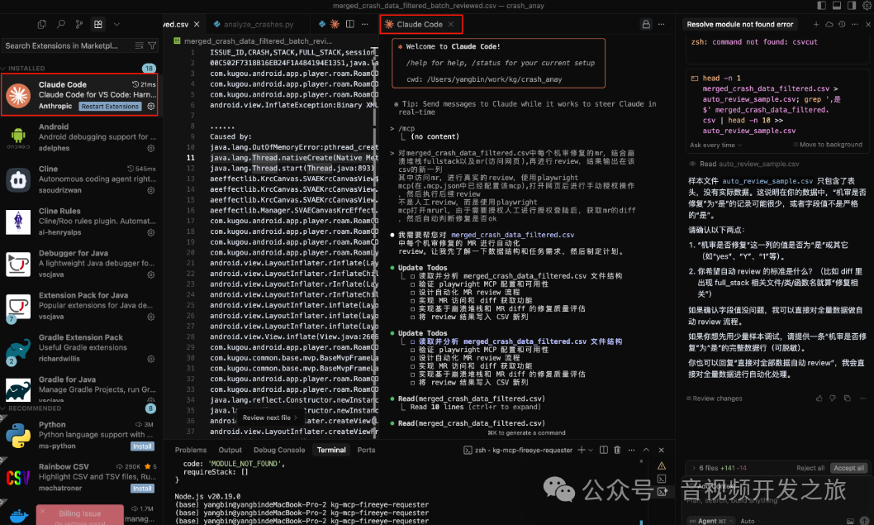Kill the terminal with trash icon
This screenshot has height=525, width=874.
(617, 450)
